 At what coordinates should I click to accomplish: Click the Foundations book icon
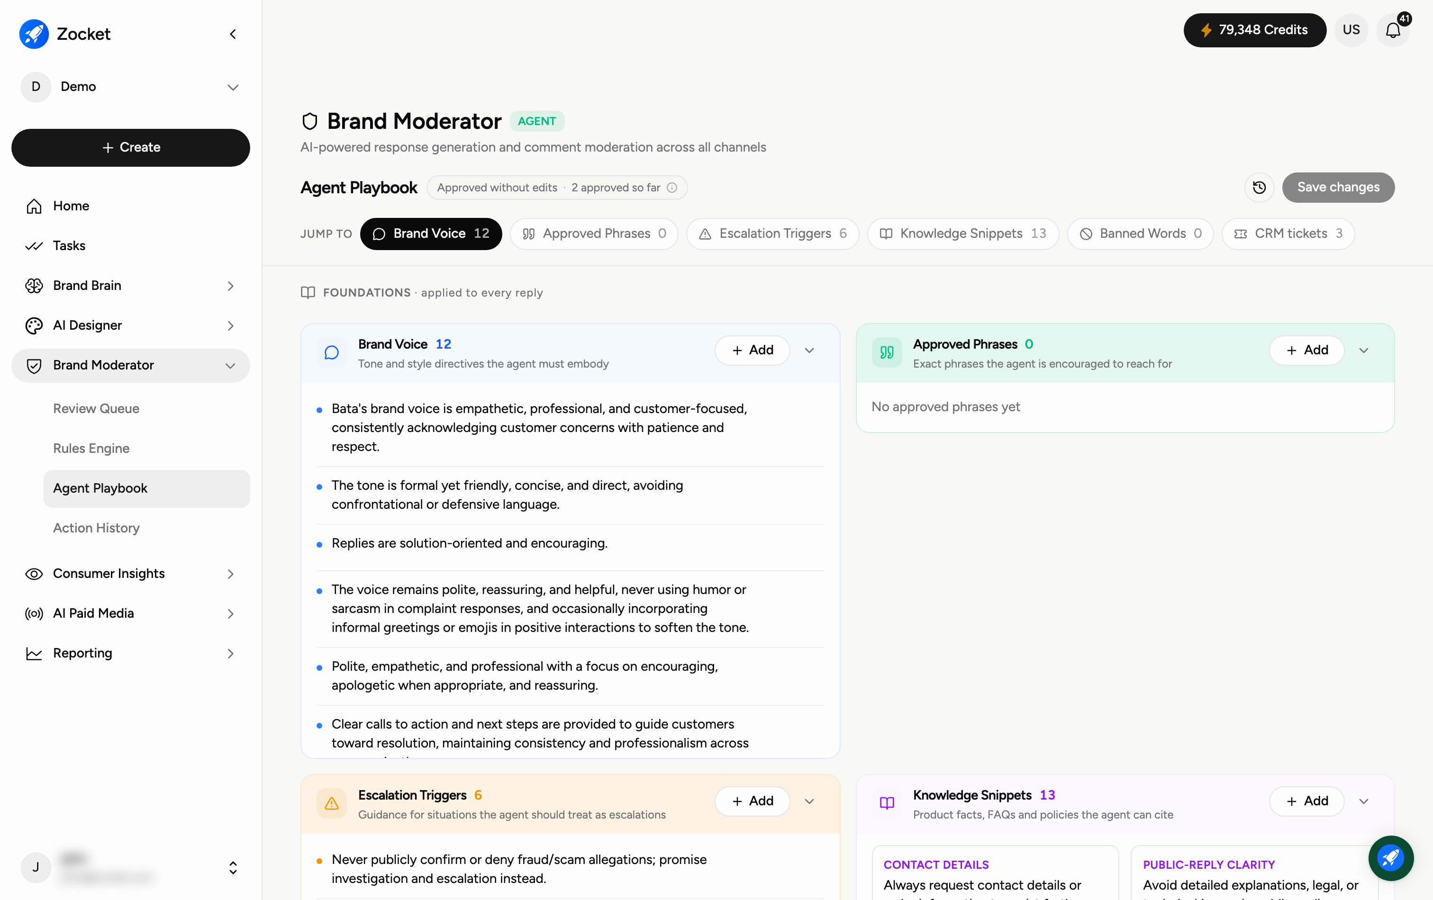pyautogui.click(x=308, y=293)
